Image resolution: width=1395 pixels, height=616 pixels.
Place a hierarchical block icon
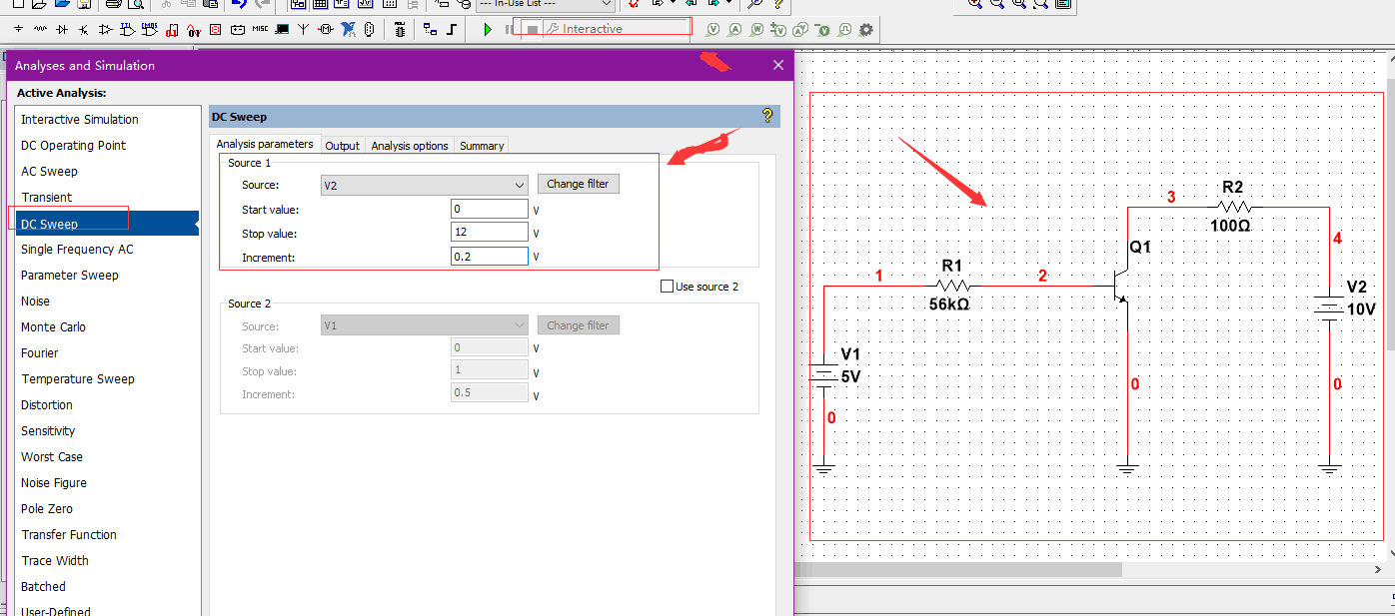pos(430,29)
